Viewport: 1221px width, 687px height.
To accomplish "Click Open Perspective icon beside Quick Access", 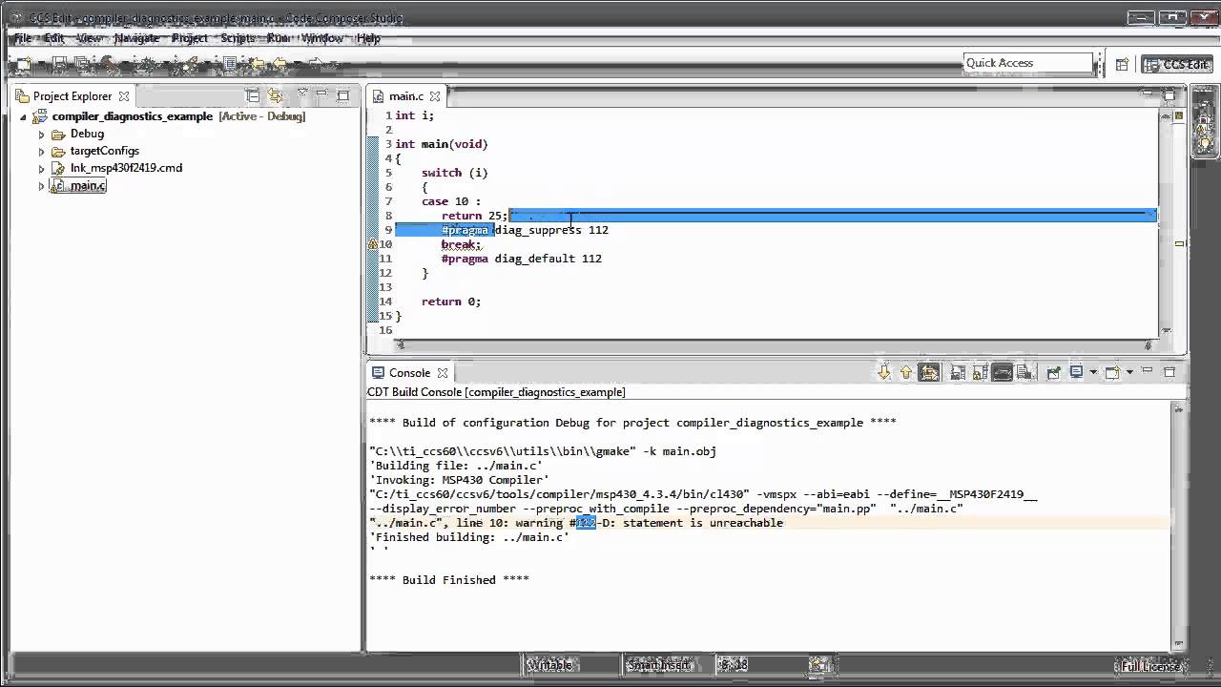I will coord(1123,64).
